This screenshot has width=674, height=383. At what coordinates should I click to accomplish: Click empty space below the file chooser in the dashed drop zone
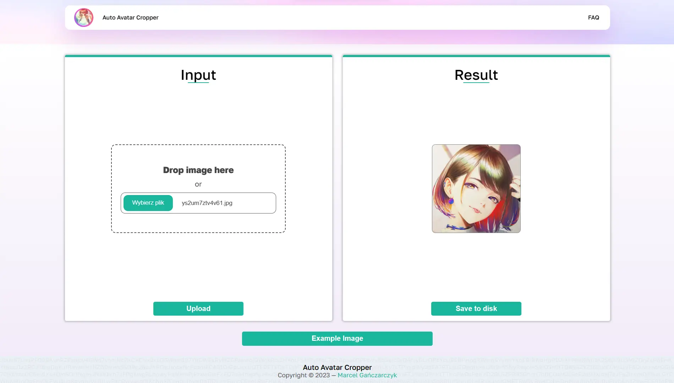pos(198,223)
